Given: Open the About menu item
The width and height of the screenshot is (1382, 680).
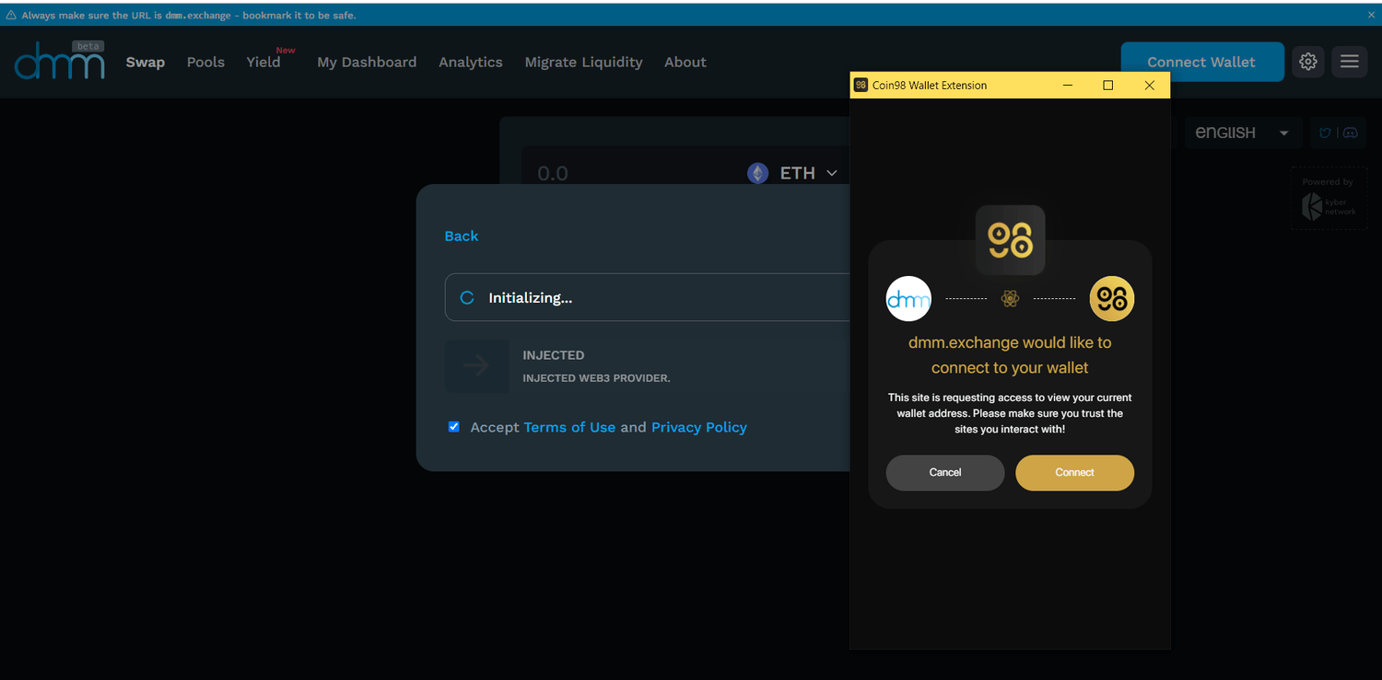Looking at the screenshot, I should [x=685, y=62].
